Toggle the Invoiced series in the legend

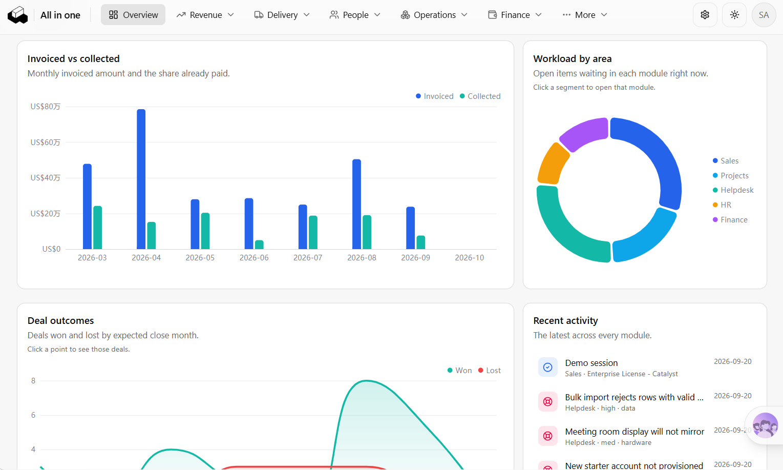tap(435, 96)
